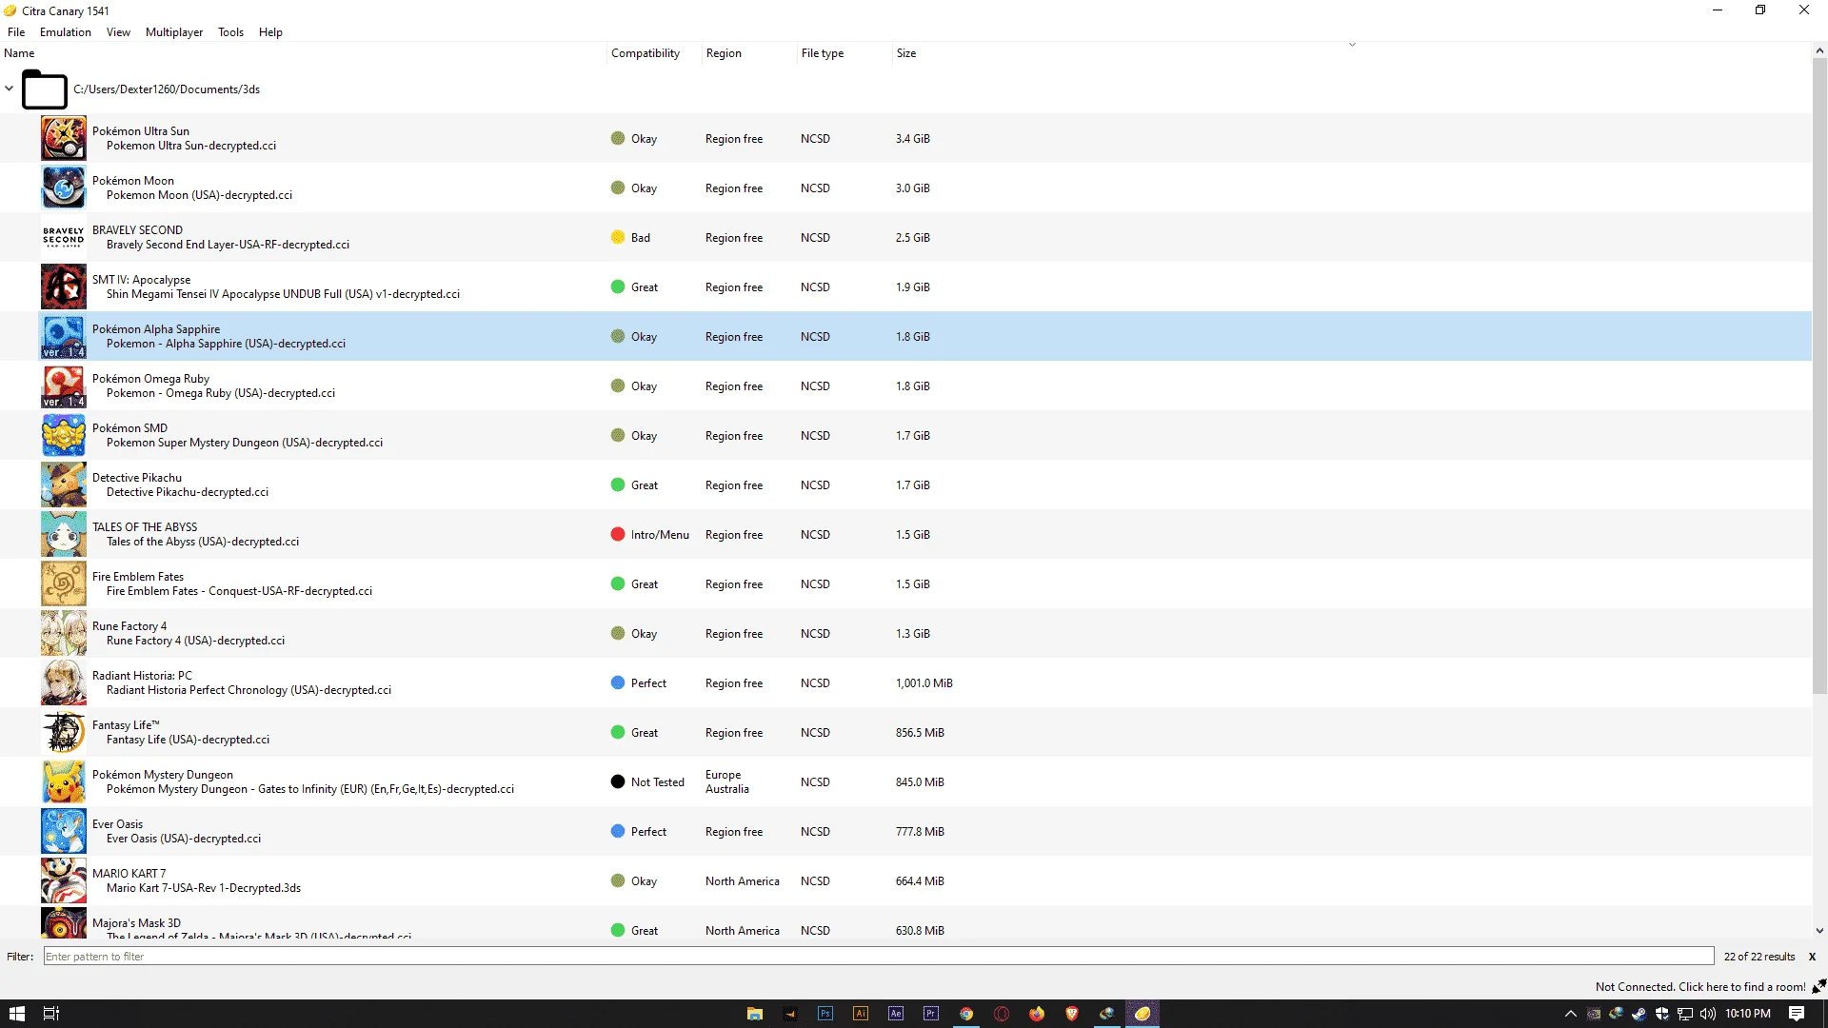Image resolution: width=1828 pixels, height=1028 pixels.
Task: Select the Pokémon Ultra Sun game icon
Action: (x=63, y=138)
